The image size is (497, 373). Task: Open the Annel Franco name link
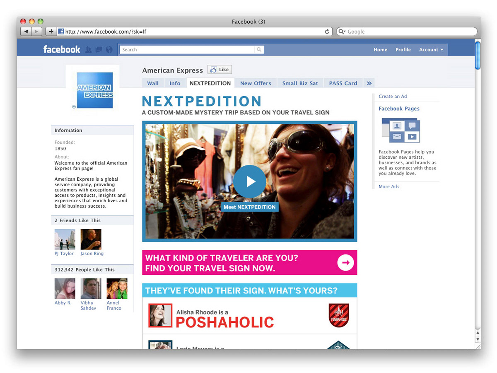(114, 305)
